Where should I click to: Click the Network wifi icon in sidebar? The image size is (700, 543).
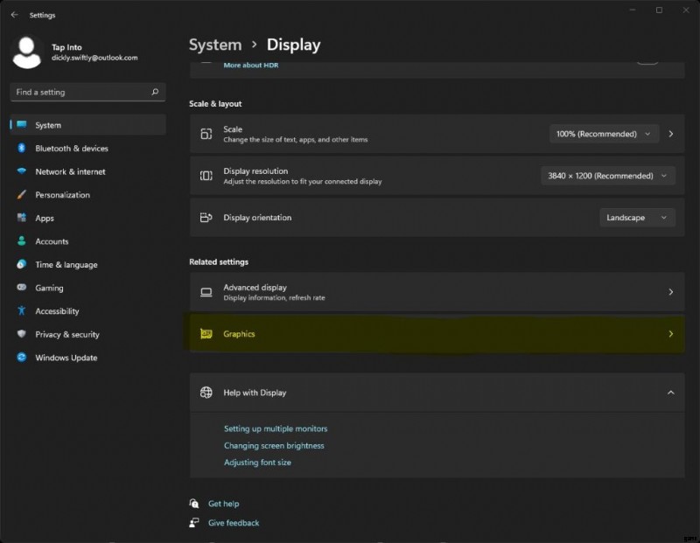[x=21, y=171]
